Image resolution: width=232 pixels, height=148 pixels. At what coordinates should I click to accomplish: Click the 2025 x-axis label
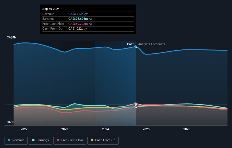[x=146, y=129]
